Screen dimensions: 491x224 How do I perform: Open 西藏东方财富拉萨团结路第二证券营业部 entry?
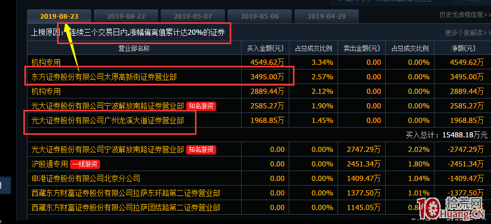(125, 207)
